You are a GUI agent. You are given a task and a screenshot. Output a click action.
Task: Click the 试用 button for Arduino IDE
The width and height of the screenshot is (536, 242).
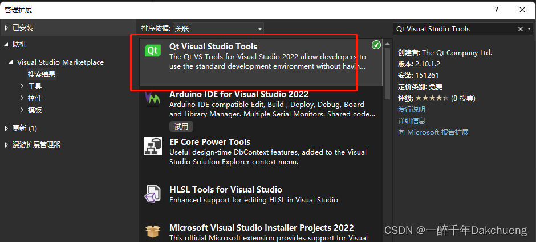(x=181, y=127)
